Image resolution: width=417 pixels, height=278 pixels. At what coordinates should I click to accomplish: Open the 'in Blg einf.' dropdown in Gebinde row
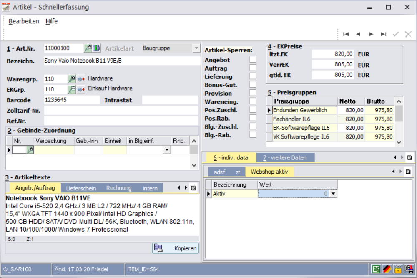pyautogui.click(x=167, y=150)
